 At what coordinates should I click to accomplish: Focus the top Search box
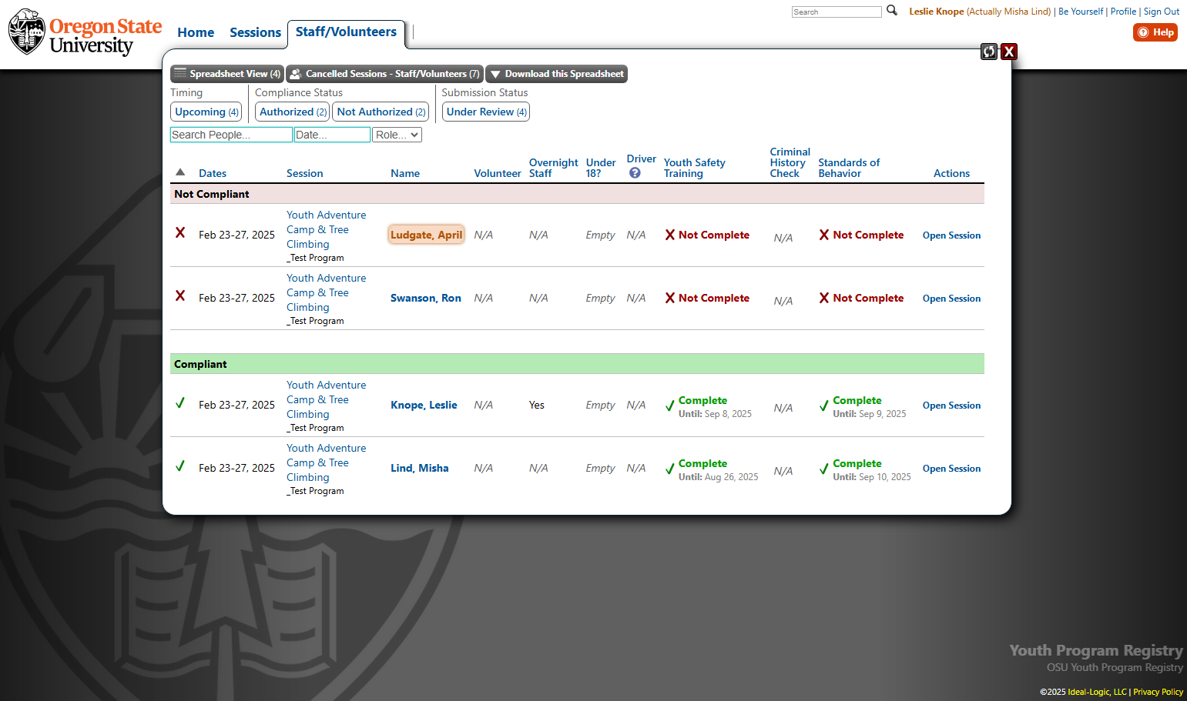coord(837,12)
